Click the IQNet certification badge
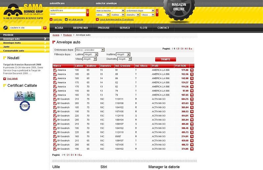The width and height of the screenshot is (263, 170). point(25,106)
